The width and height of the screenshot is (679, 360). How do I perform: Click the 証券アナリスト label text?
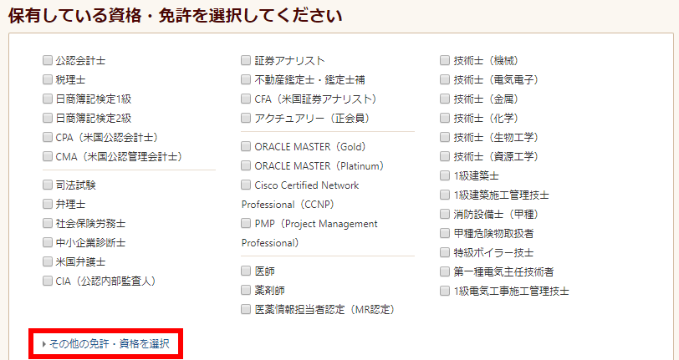point(289,61)
